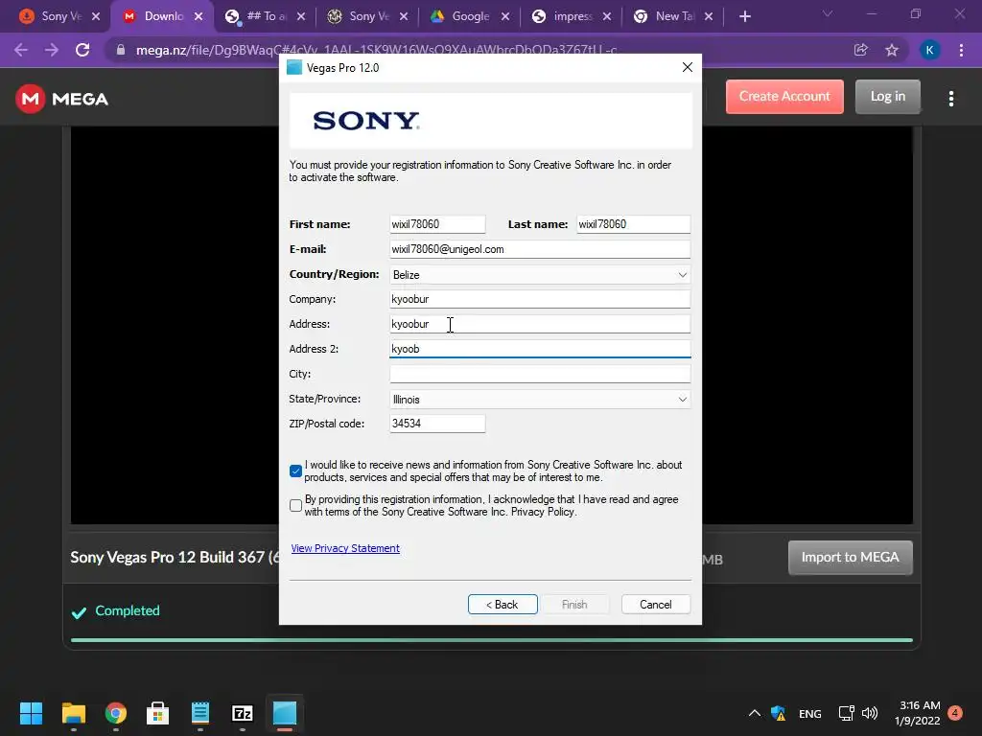Tick the privacy policy agreement checkbox
The width and height of the screenshot is (982, 736).
click(x=295, y=505)
